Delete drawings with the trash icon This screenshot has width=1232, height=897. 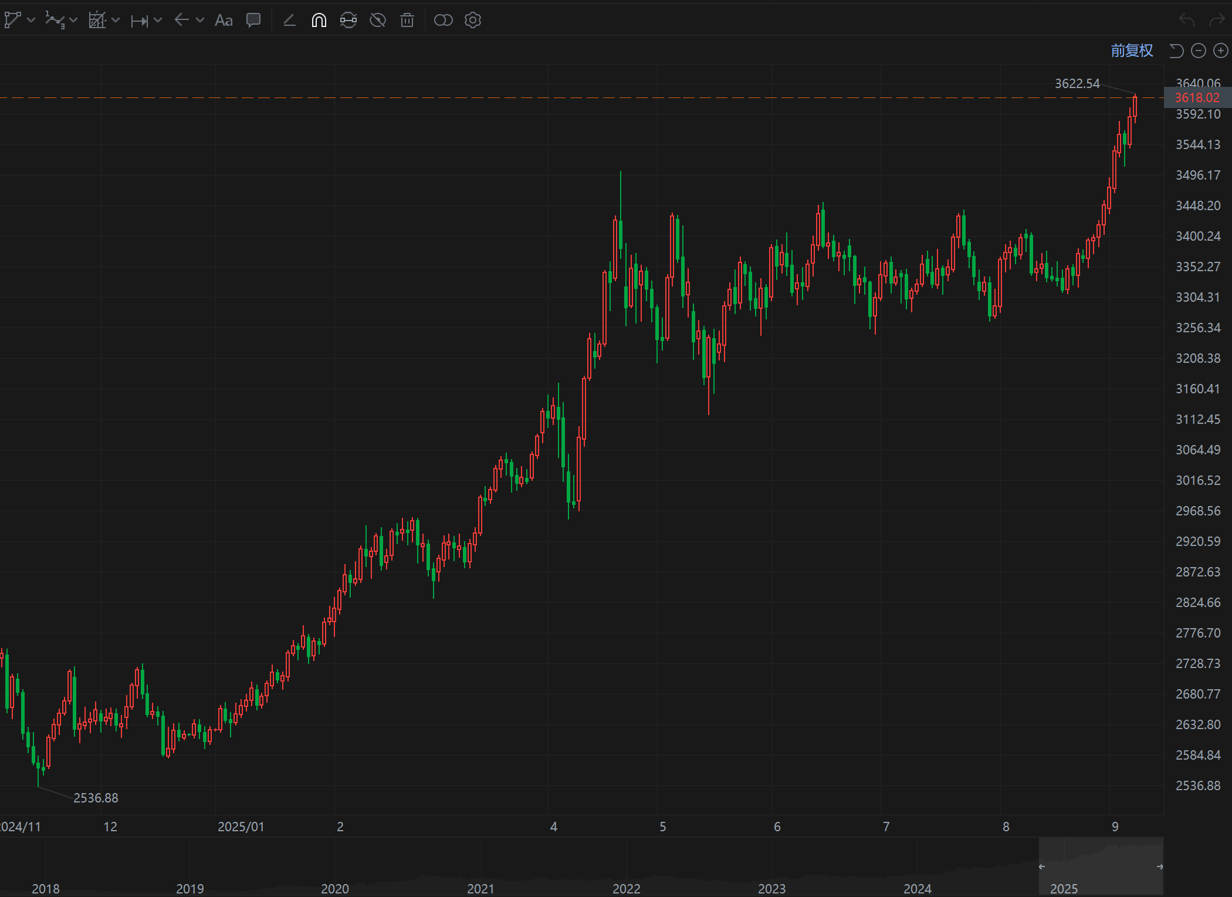[x=407, y=21]
